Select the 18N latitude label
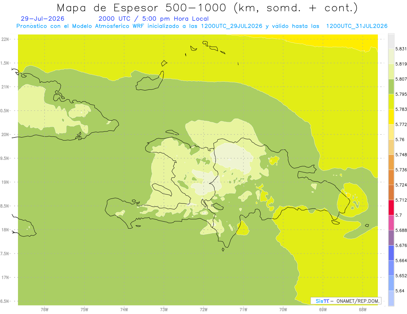This screenshot has width=407, height=314. (6, 230)
